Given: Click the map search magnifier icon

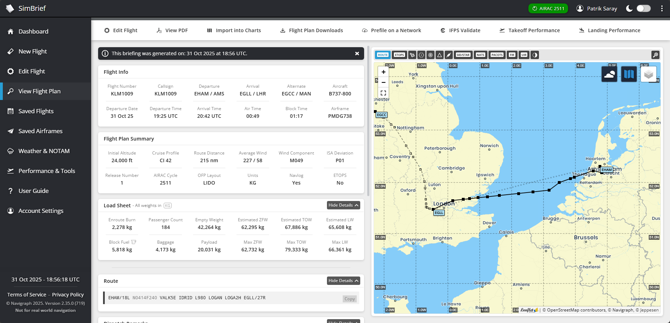Looking at the screenshot, I should coord(655,55).
